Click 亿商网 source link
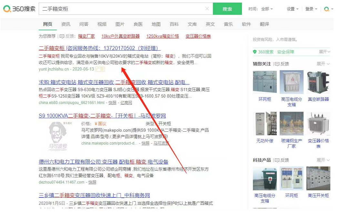Viewport: 340px width, 218px height. (126, 103)
